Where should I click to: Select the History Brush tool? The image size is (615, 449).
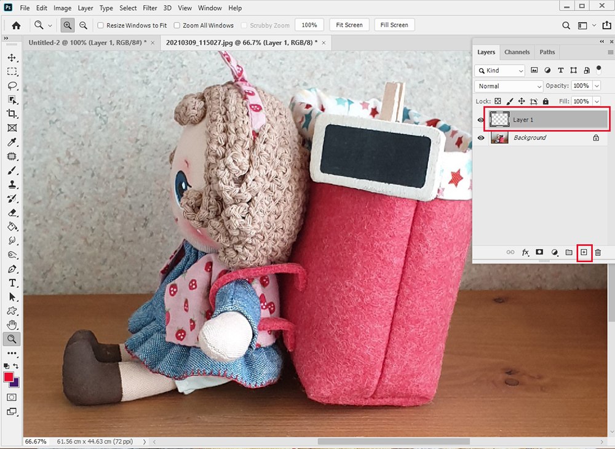coord(12,199)
